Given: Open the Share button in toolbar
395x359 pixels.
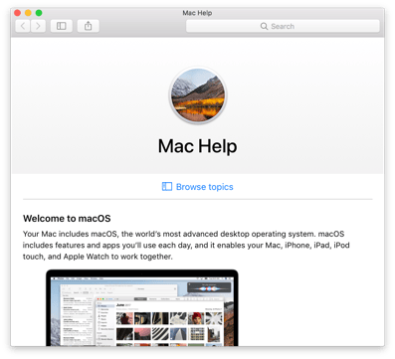Looking at the screenshot, I should [x=88, y=26].
